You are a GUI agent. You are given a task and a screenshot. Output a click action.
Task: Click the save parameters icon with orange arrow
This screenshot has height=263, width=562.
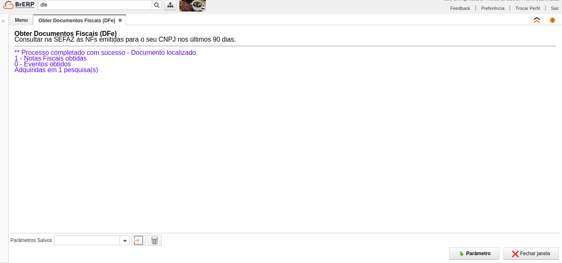tap(139, 240)
